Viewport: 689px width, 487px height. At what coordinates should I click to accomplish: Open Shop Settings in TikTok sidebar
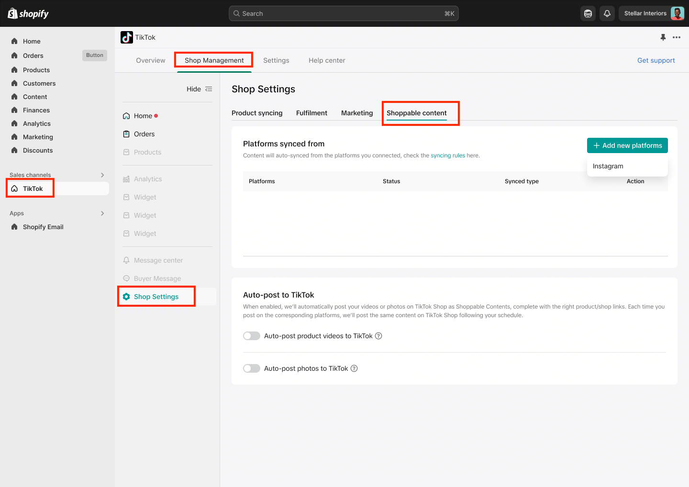(x=167, y=297)
